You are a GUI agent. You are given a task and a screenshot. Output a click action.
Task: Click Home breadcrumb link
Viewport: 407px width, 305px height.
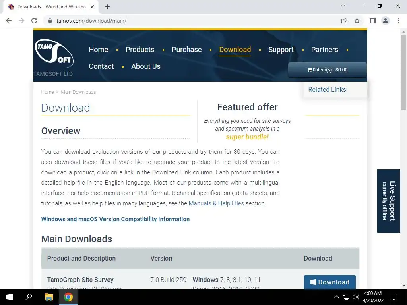click(x=48, y=92)
